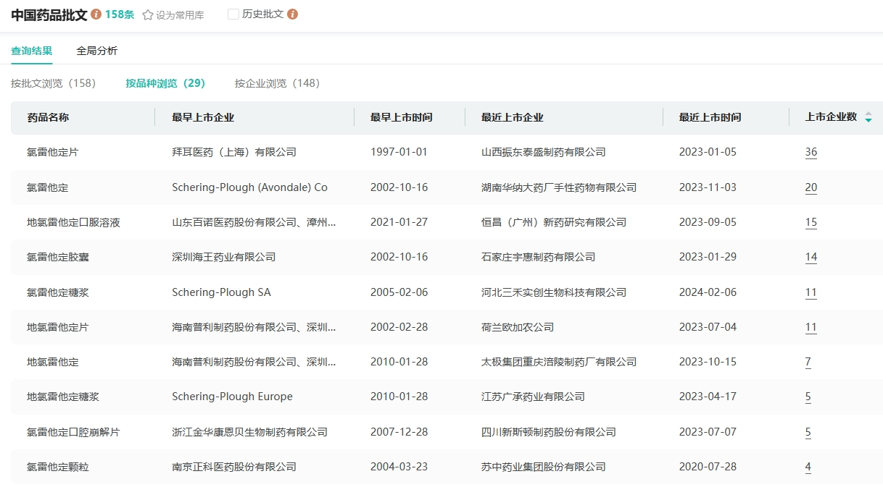
Task: Switch to 按企业浏览（148）view
Action: 277,83
